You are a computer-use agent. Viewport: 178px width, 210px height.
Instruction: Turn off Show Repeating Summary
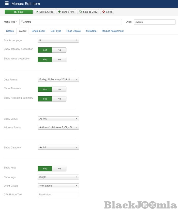(59, 99)
